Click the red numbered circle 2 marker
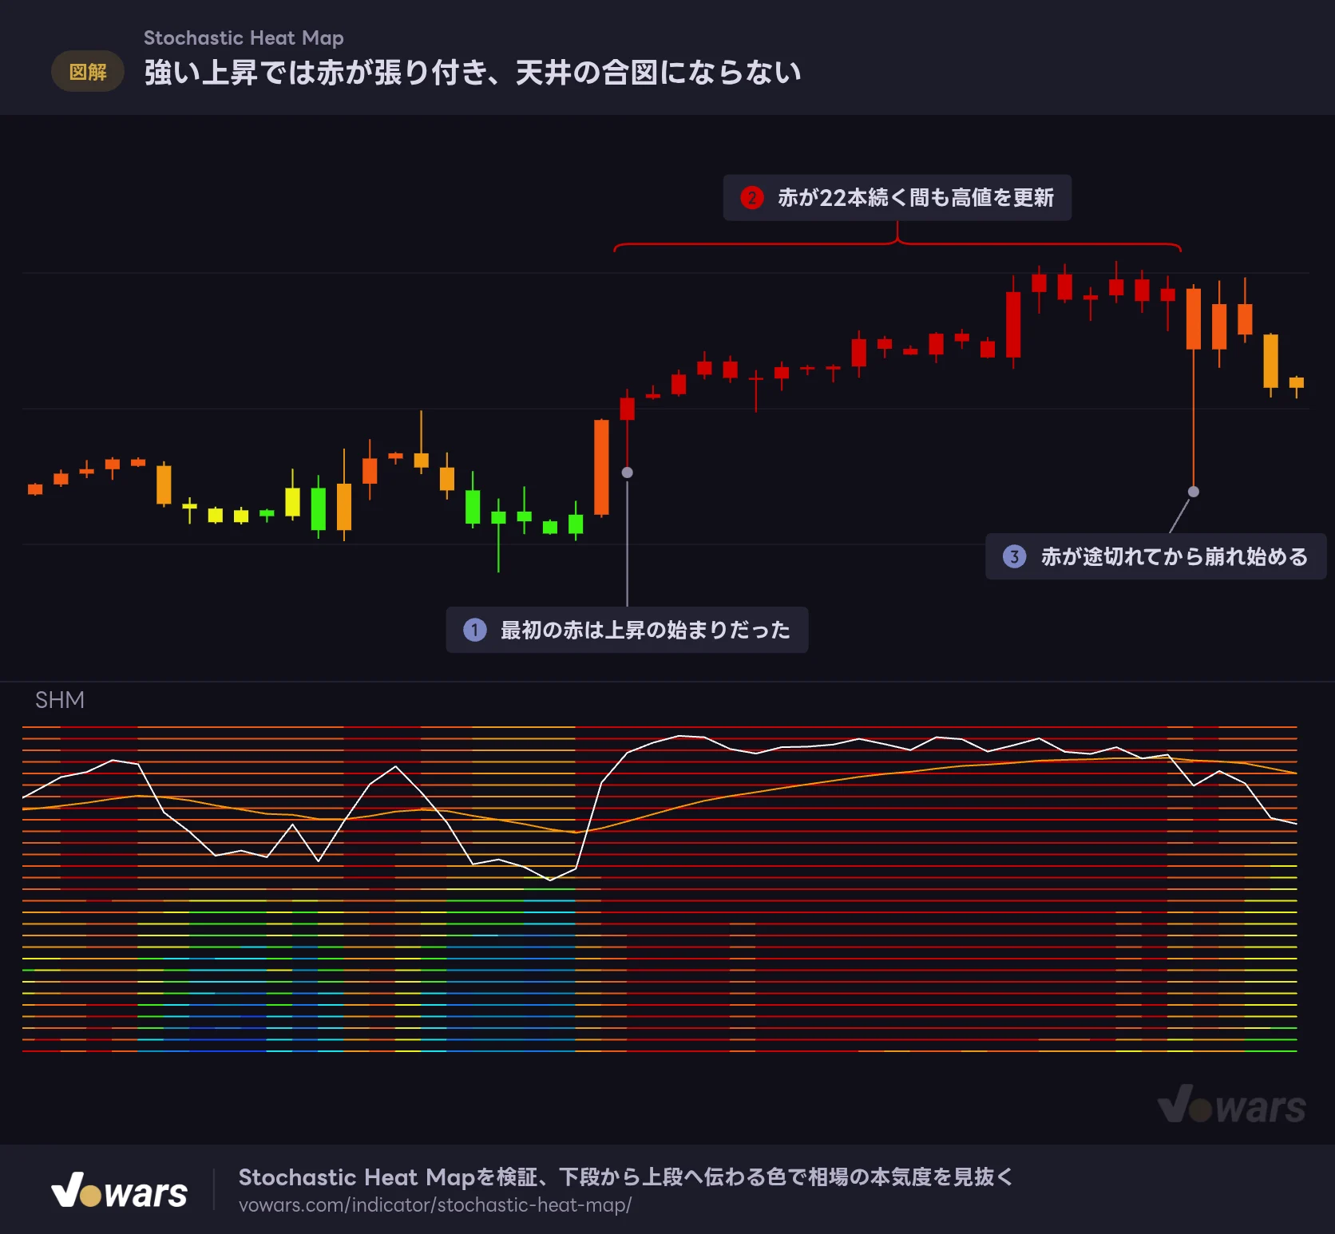The height and width of the screenshot is (1234, 1335). [752, 198]
